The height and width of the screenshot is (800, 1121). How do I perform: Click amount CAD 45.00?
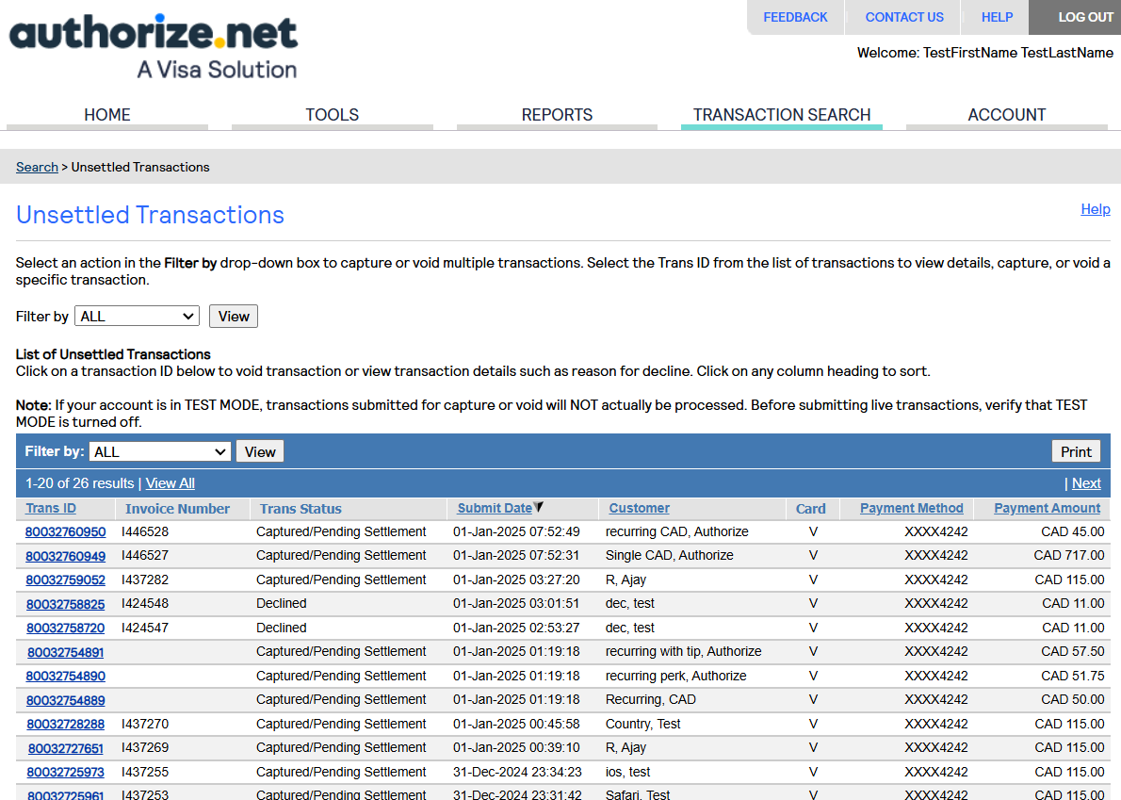click(1072, 531)
